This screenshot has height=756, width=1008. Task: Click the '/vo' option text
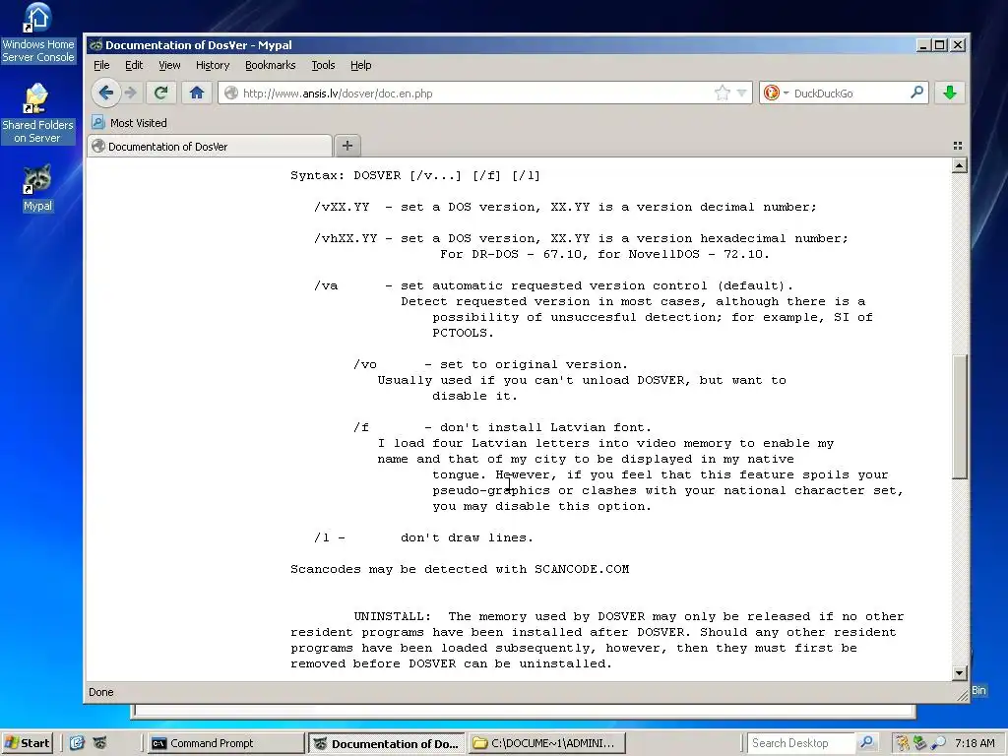[365, 364]
